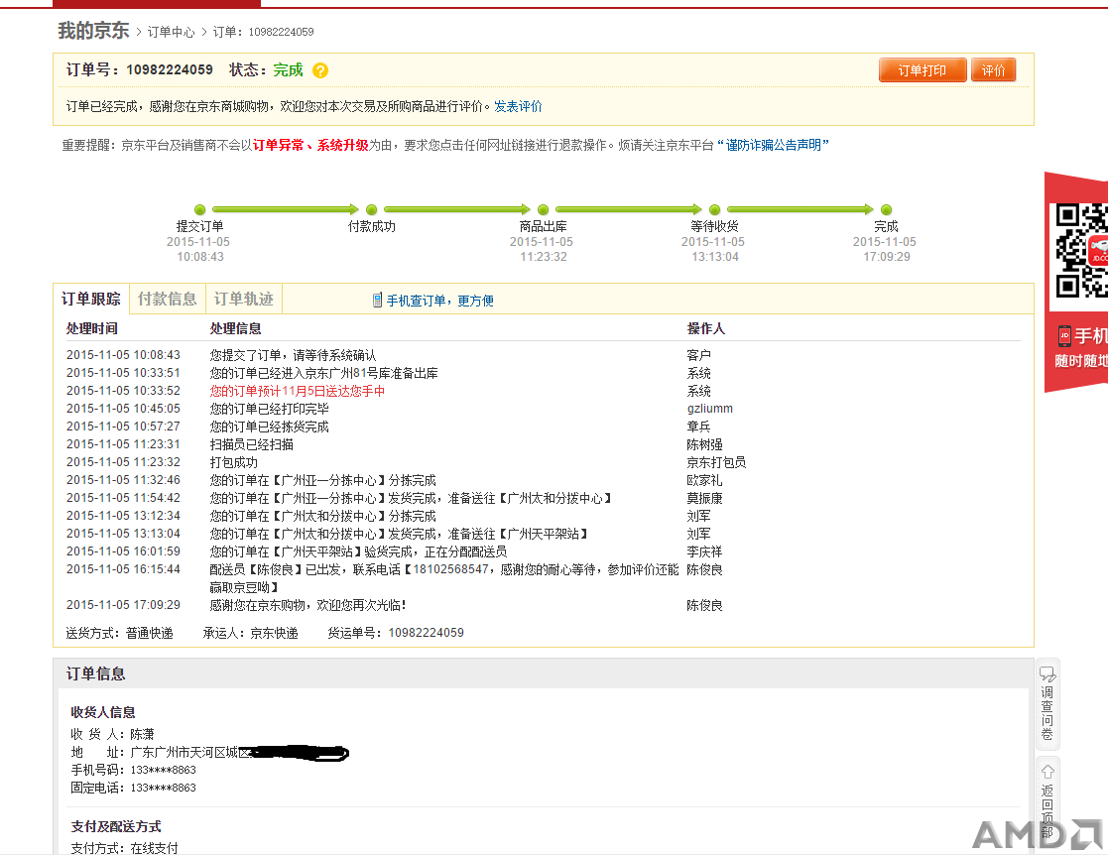
Task: Click the 完成 progress step dot
Action: [886, 210]
